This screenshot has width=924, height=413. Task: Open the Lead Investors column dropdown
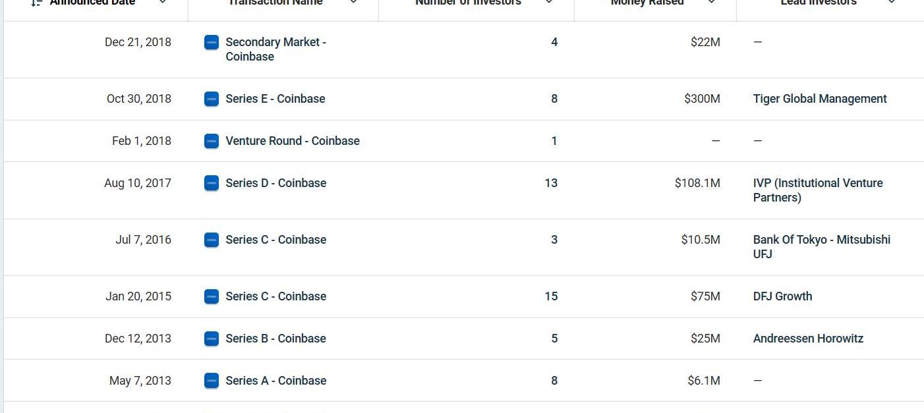coord(892,3)
